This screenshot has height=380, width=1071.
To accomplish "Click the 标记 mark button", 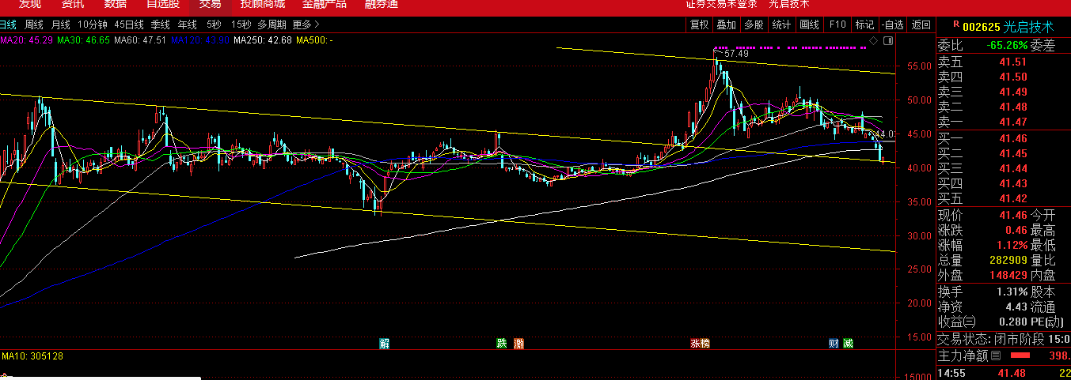I will coord(865,25).
